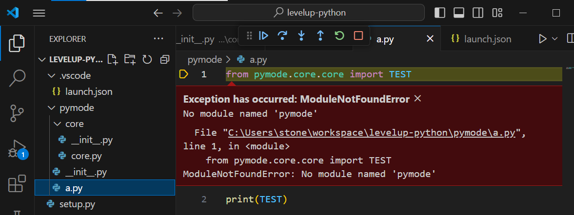
Task: Step into in the debug toolbar
Action: tap(301, 36)
